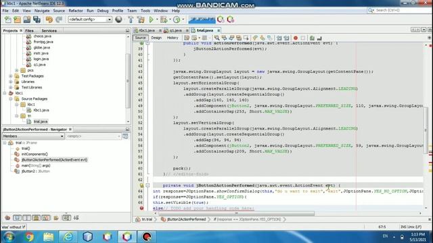Toggle Sort by Source in Navigator
The width and height of the screenshot is (433, 243).
click(x=76, y=218)
